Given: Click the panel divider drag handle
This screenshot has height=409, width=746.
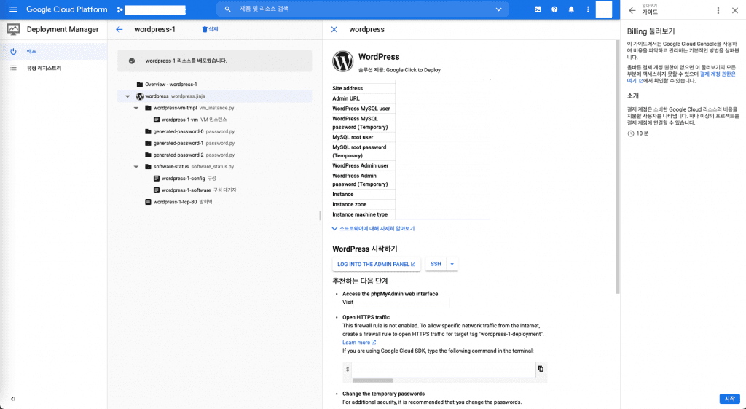Looking at the screenshot, I should click(x=320, y=216).
